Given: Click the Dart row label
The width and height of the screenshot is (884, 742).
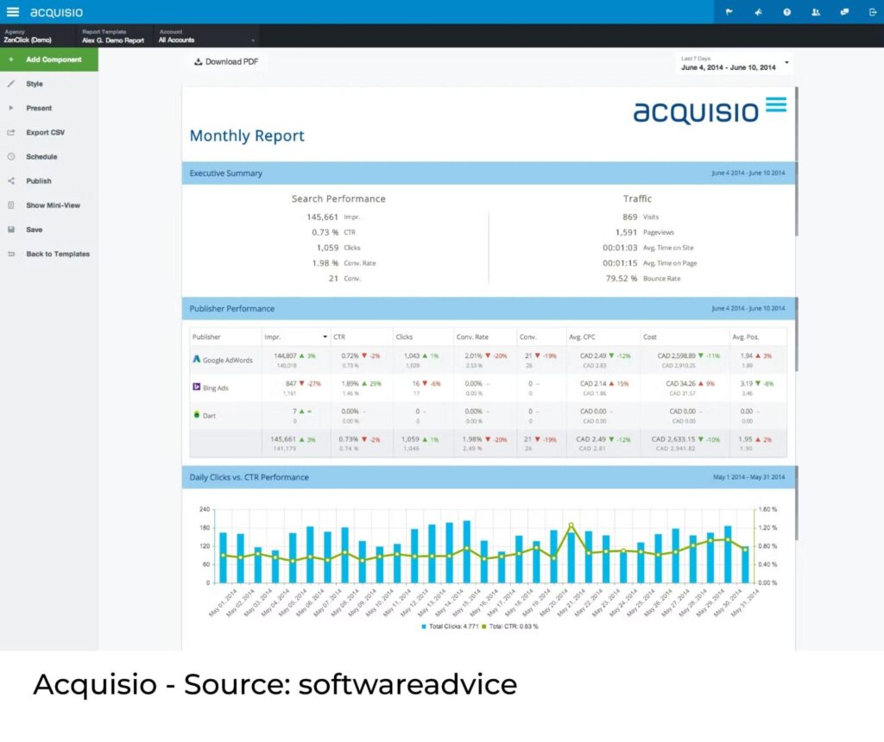Looking at the screenshot, I should coord(209,415).
